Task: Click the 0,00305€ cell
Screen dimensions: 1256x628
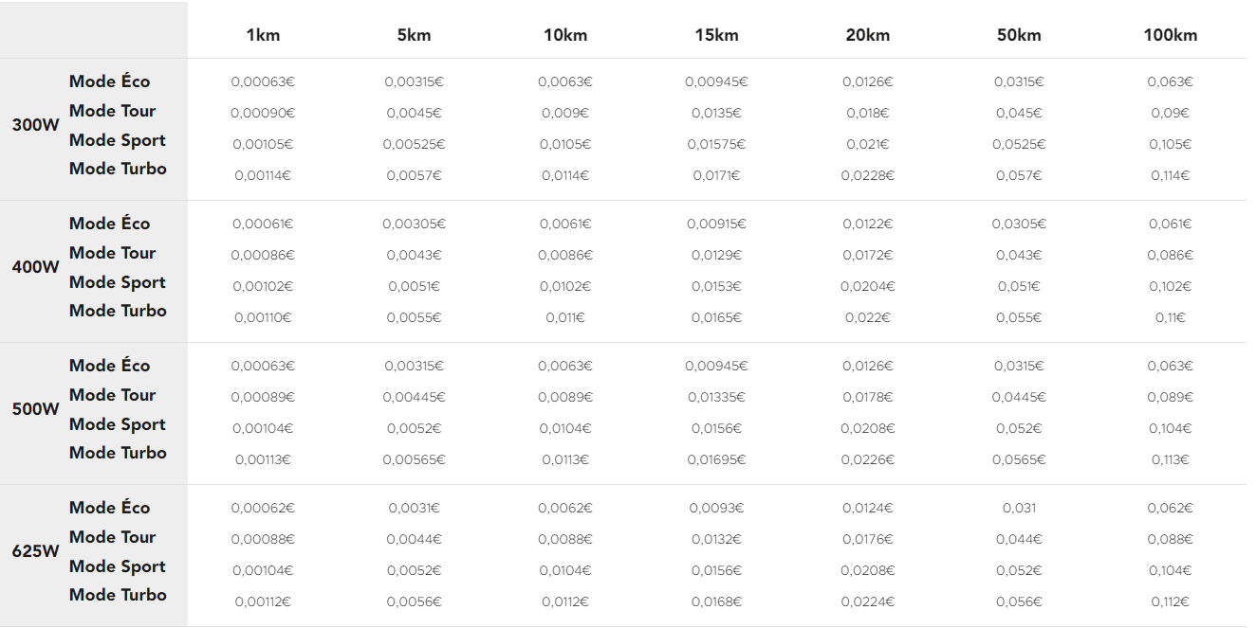Action: point(414,224)
